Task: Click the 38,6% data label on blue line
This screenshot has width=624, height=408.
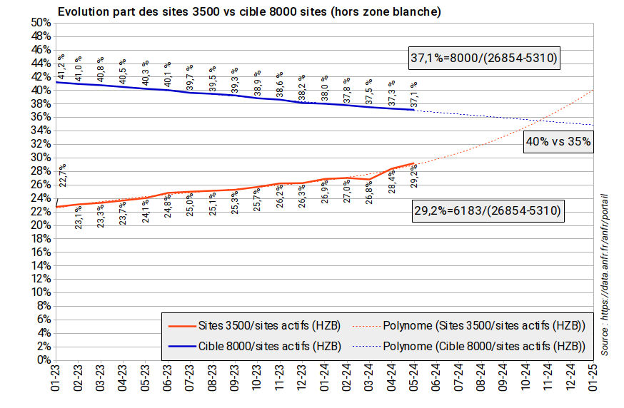Action: [x=280, y=84]
